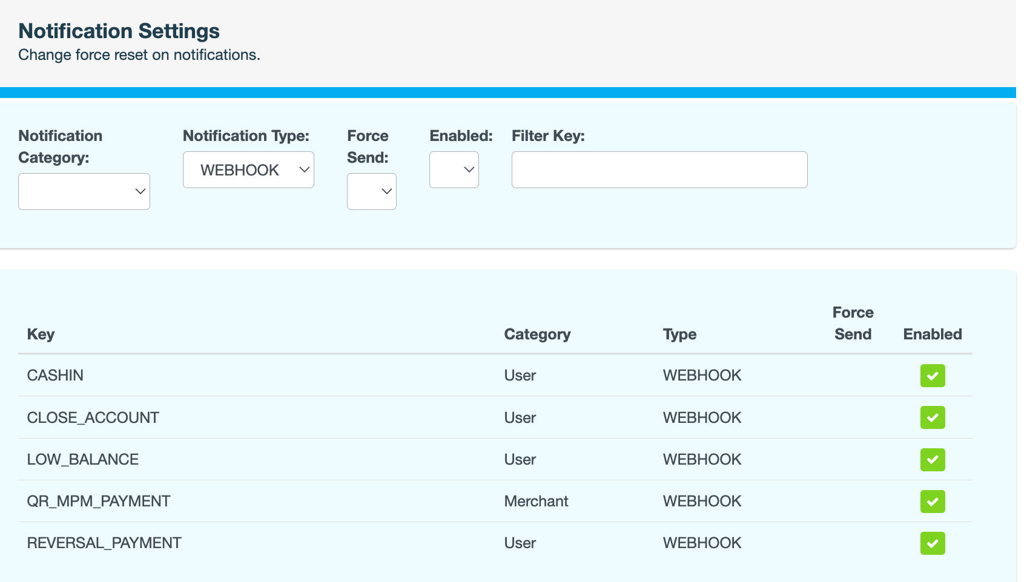Screen dimensions: 1027x582
Task: Open the Enabled filter dropdown
Action: 454,170
